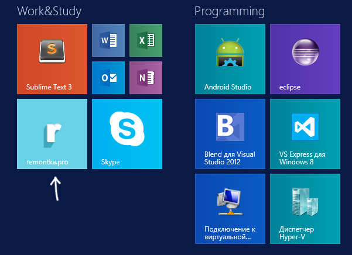Open the Outlook tile
352x255 pixels.
[108, 78]
